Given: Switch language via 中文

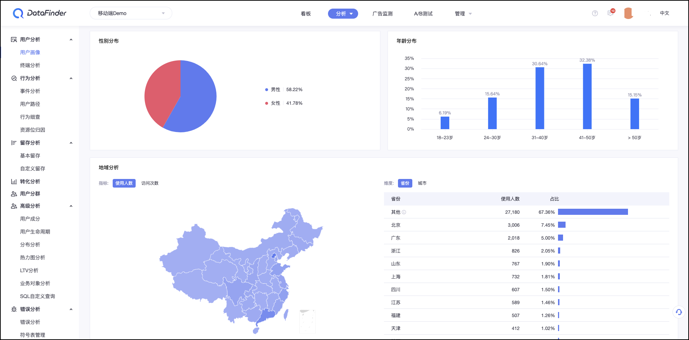Looking at the screenshot, I should 665,13.
